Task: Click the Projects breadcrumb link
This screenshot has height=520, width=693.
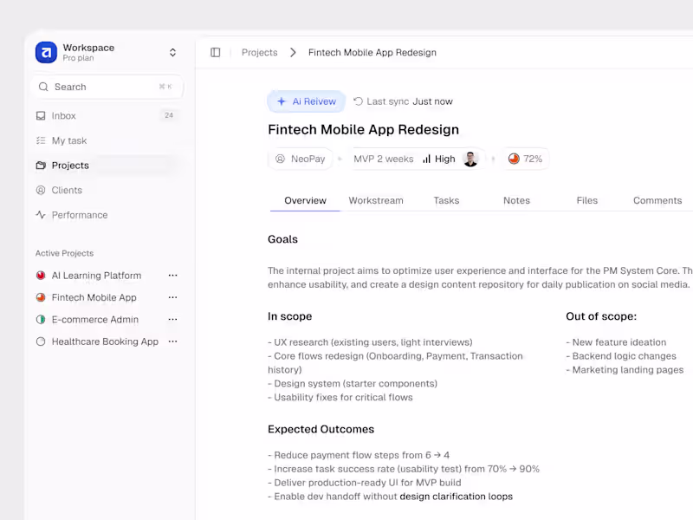Action: (x=259, y=53)
